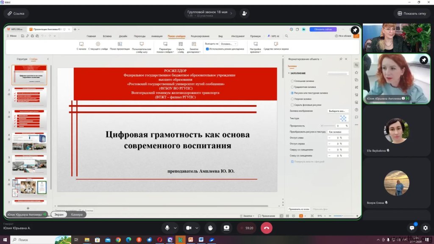The width and height of the screenshot is (434, 244).
Task: Collapse the slides panel arrow
Action: 48,59
